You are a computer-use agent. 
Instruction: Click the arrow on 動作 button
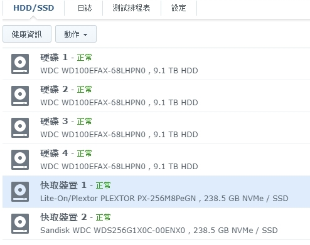85,34
